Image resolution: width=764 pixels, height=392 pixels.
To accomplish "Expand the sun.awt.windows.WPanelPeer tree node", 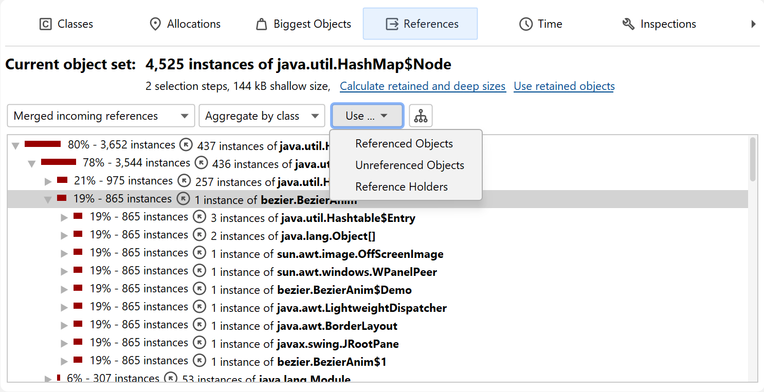I will pyautogui.click(x=64, y=272).
